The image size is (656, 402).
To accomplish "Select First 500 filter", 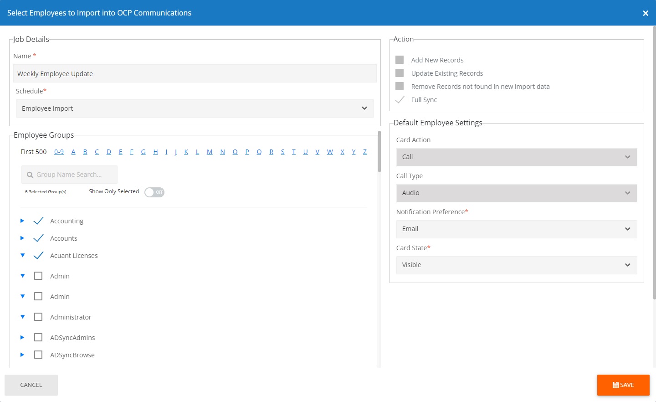I will [x=34, y=152].
